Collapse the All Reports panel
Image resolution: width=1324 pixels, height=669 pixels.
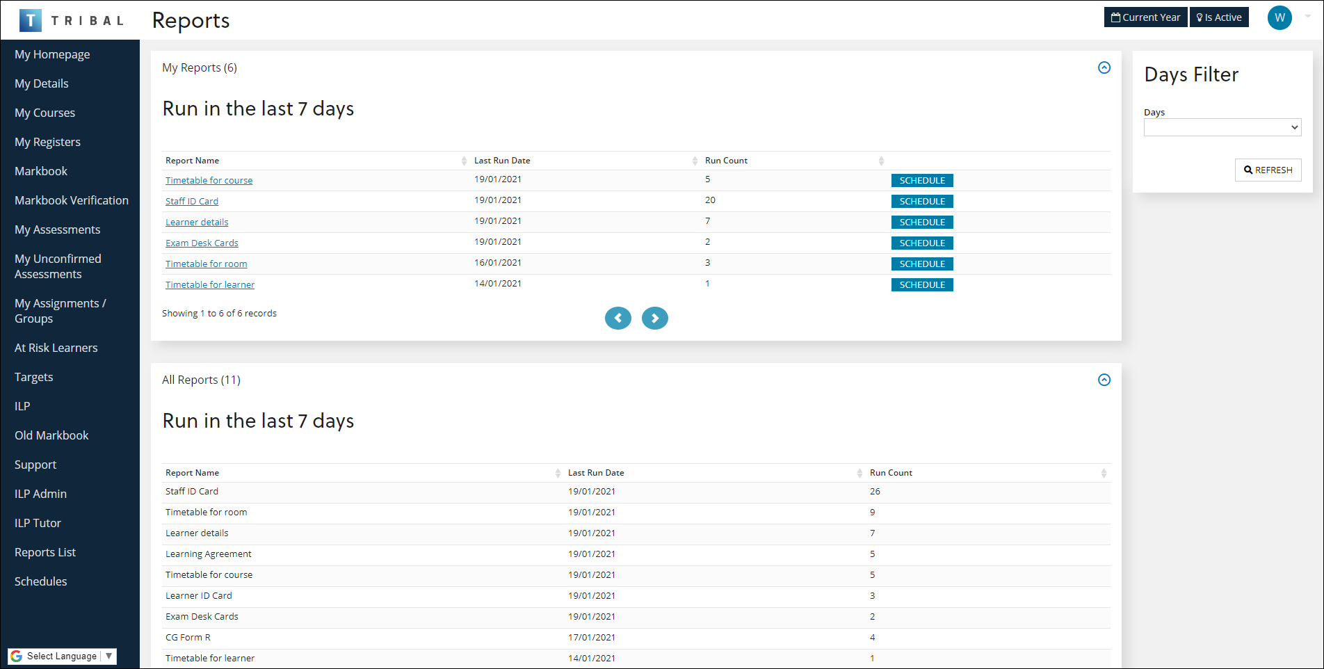[1104, 380]
